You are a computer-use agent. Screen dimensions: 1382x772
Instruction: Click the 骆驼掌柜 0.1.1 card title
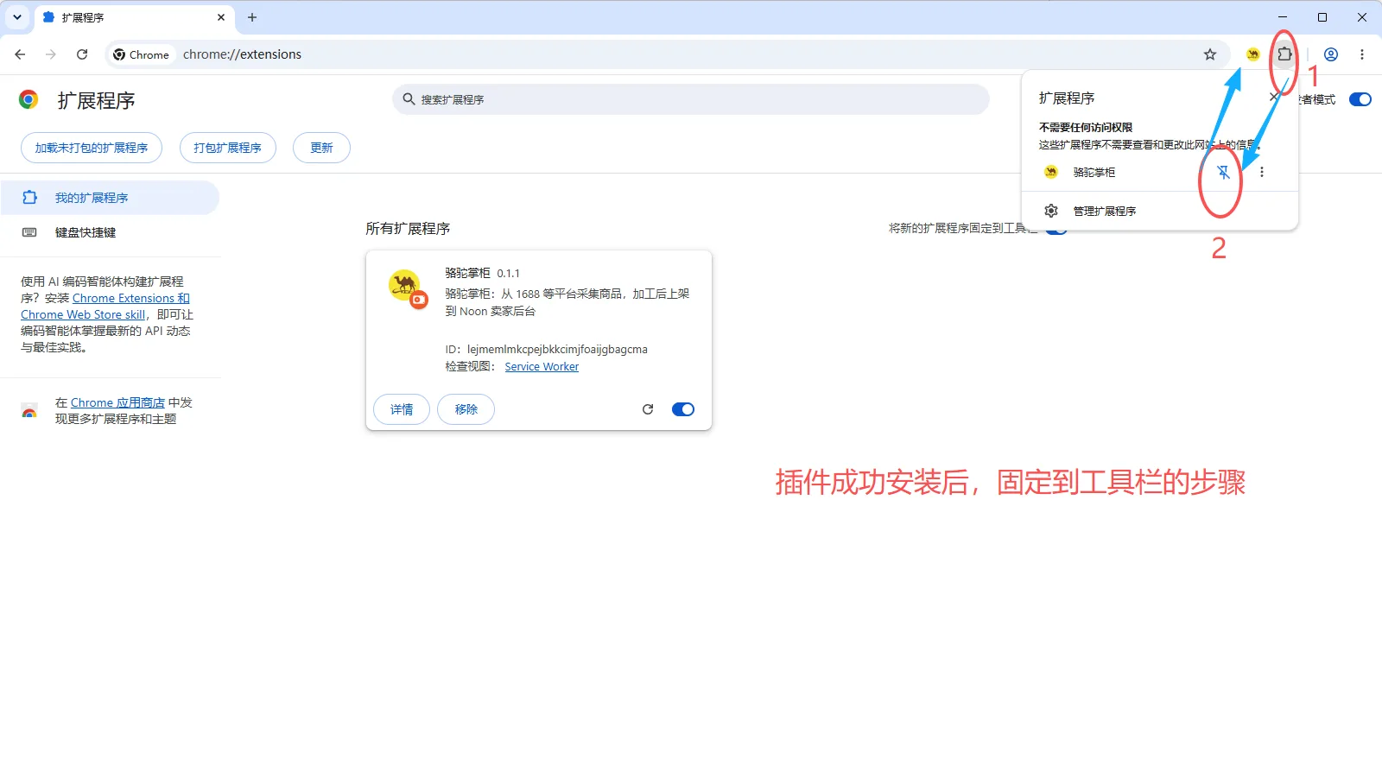[x=482, y=273]
